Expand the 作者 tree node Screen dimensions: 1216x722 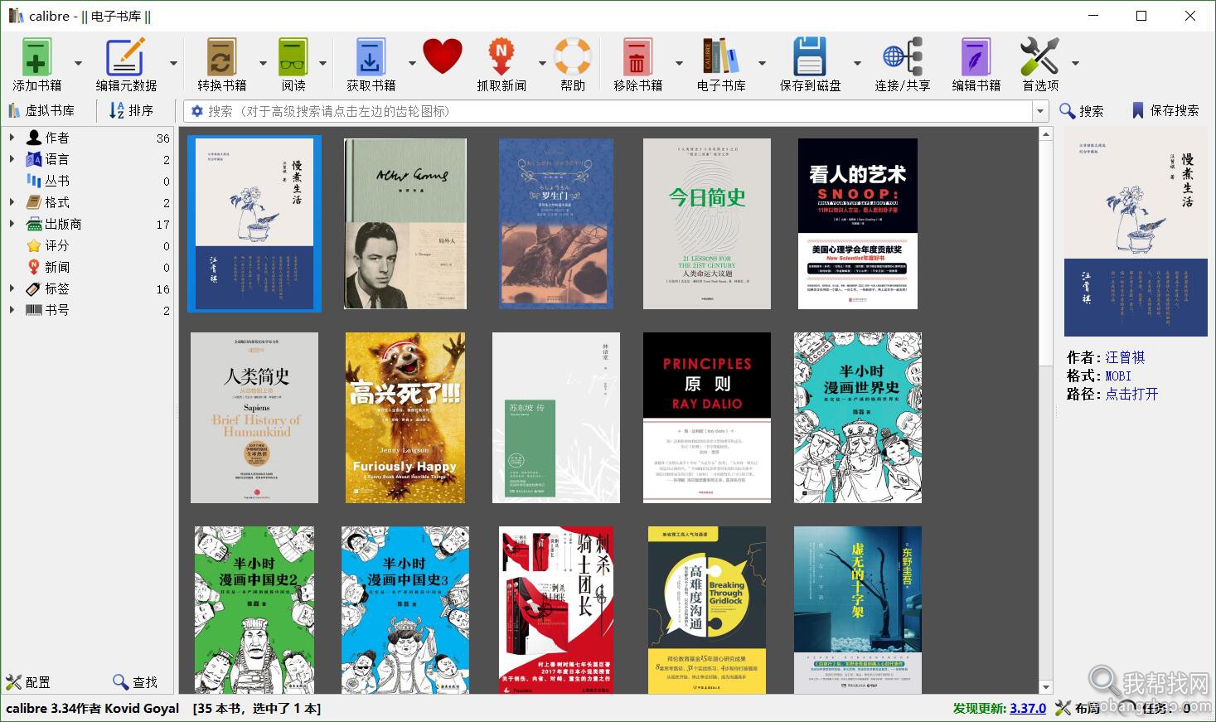(x=12, y=138)
